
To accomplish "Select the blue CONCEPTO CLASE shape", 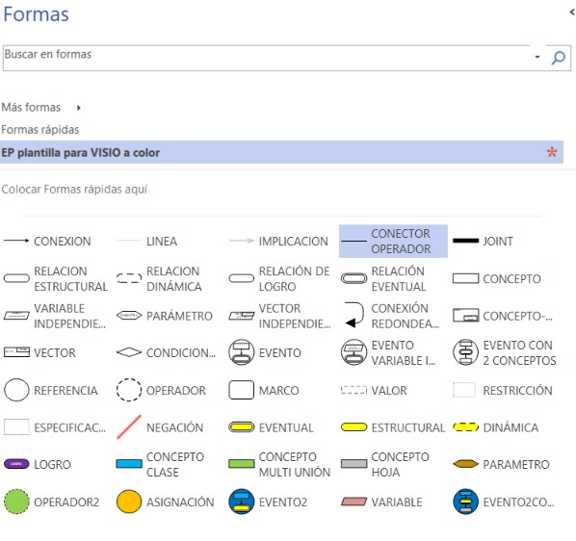I will tap(160, 464).
